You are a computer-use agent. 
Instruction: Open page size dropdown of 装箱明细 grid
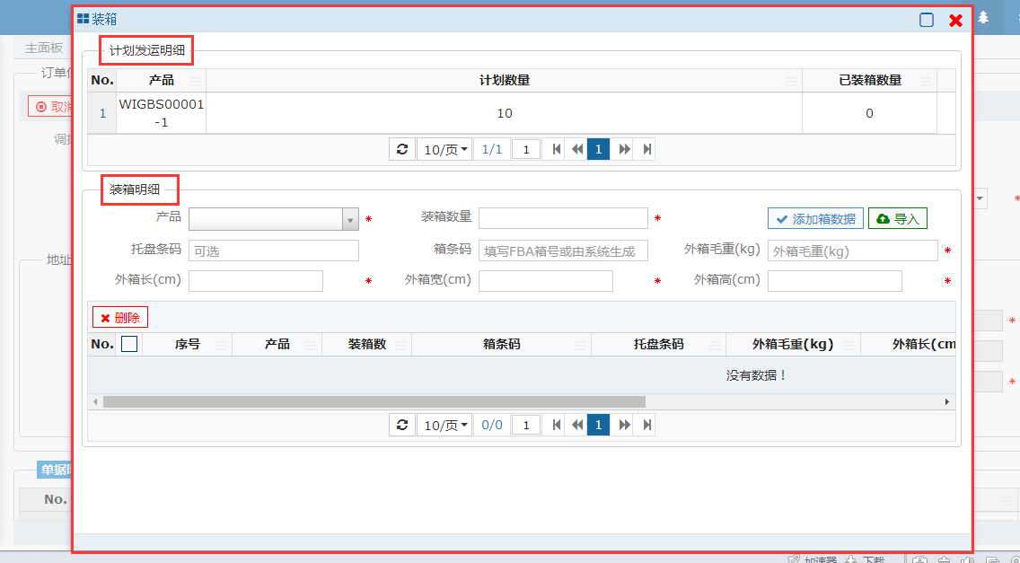444,425
